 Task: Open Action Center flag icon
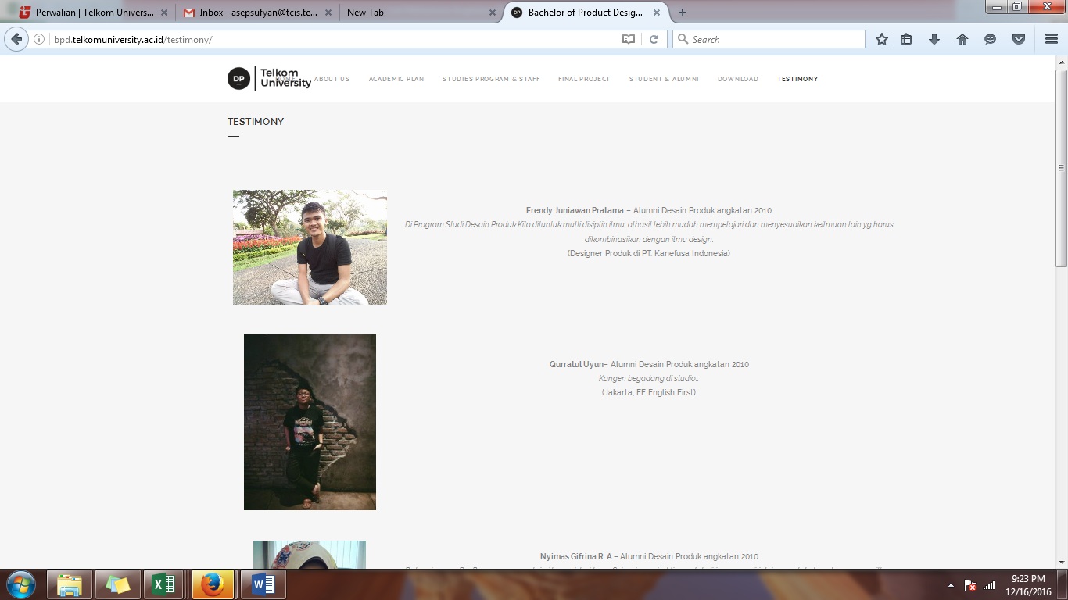(970, 585)
